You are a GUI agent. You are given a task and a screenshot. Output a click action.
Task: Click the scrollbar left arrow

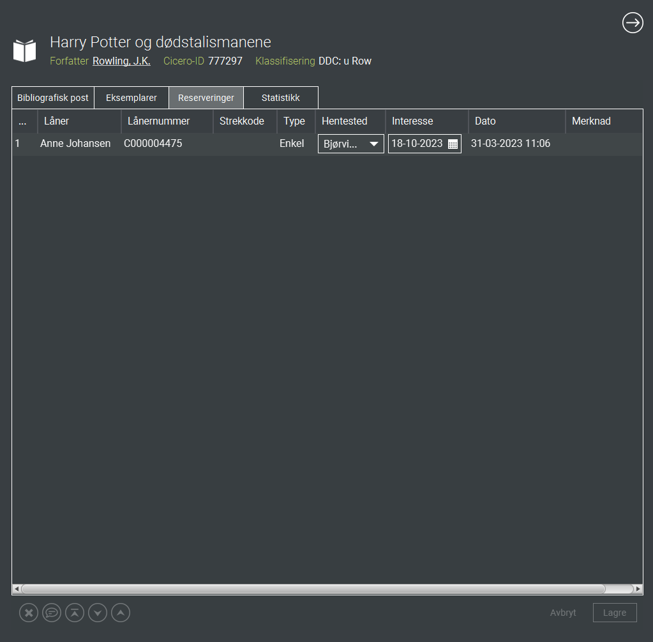click(16, 589)
